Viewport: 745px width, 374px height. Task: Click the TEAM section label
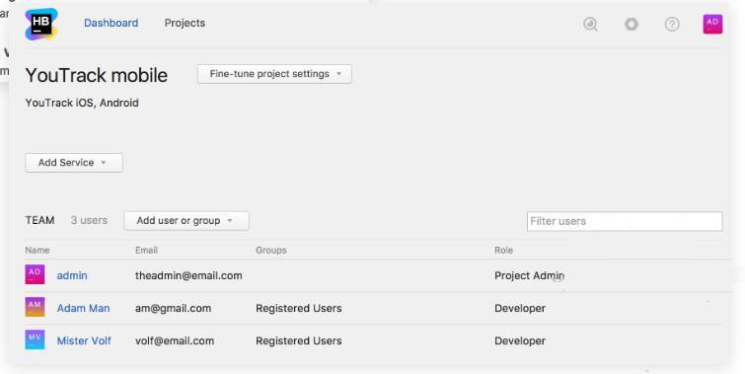point(39,220)
